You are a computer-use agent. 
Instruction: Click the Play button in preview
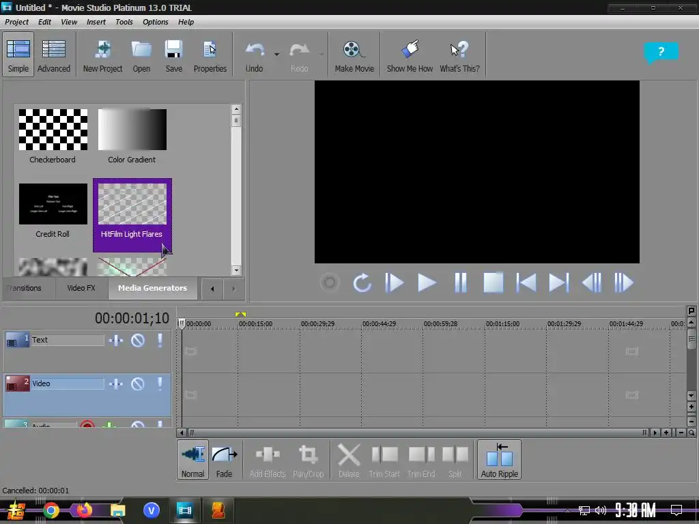[x=427, y=282]
